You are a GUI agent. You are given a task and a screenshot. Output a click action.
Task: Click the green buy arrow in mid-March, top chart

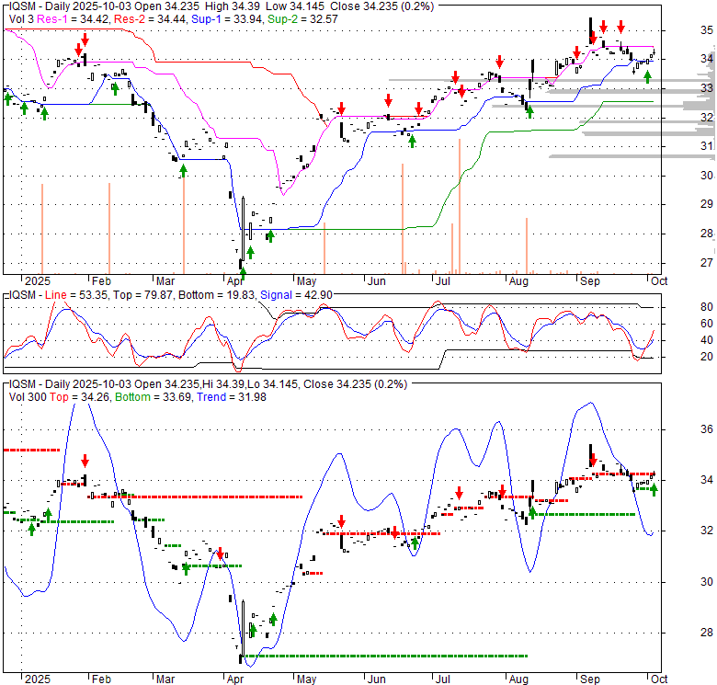[183, 169]
